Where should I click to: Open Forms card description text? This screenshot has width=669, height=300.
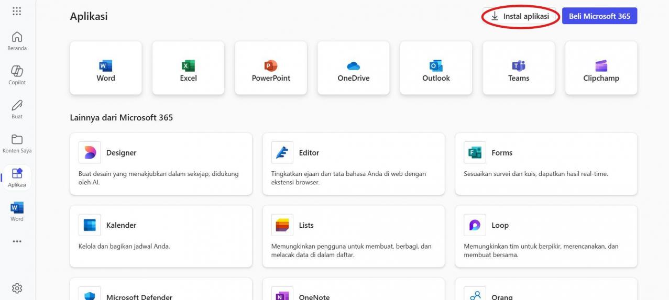coord(536,174)
